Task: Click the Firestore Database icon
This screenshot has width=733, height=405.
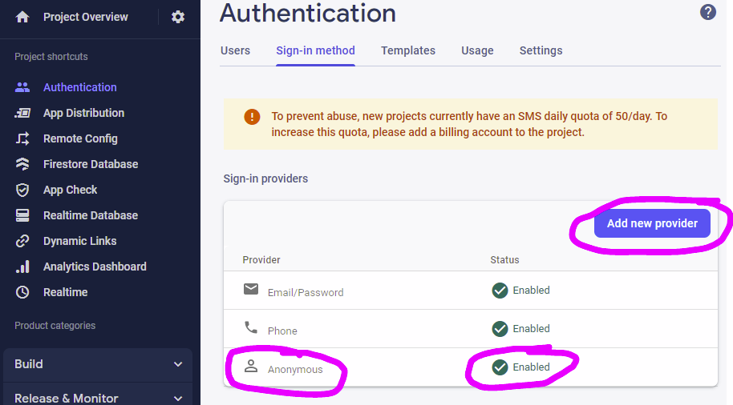Action: (22, 164)
